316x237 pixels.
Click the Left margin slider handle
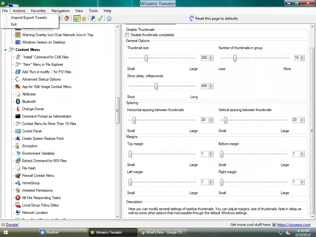point(130,182)
